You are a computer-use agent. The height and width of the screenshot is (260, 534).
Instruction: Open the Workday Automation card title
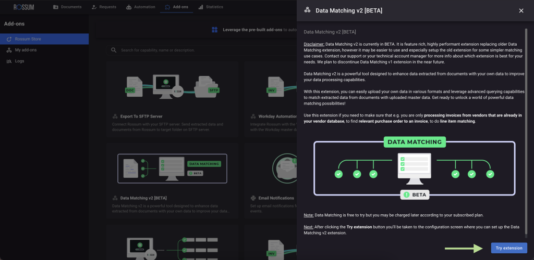[277, 116]
